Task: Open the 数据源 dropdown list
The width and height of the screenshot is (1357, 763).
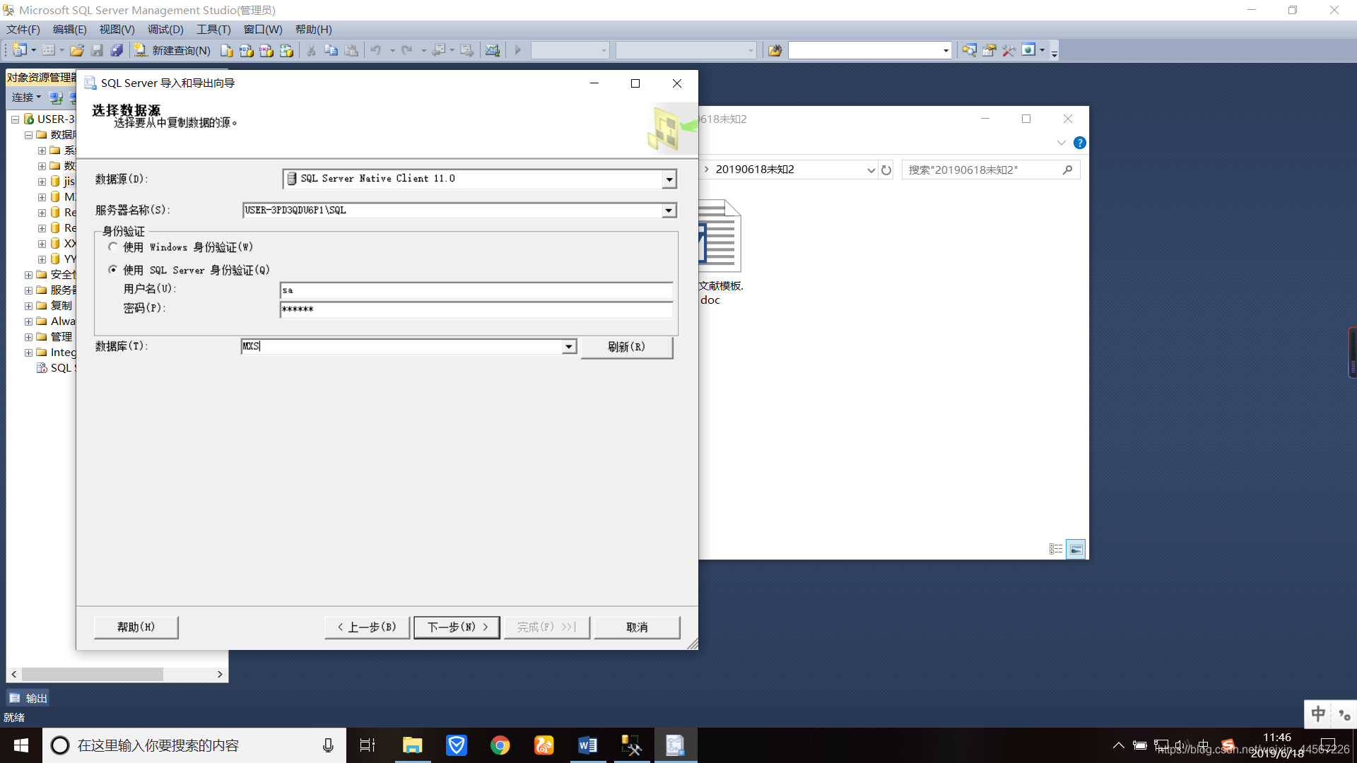Action: pos(669,179)
